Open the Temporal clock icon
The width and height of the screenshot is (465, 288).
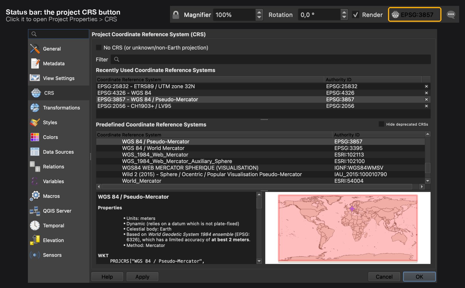pos(35,226)
